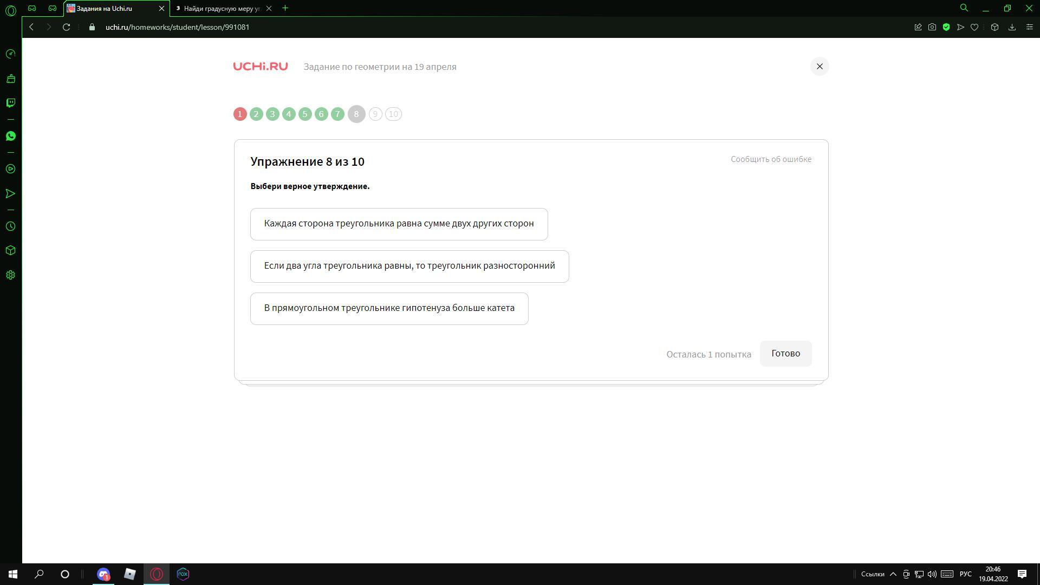Open Twitch in the Opera sidebar
The height and width of the screenshot is (585, 1040).
pos(10,103)
